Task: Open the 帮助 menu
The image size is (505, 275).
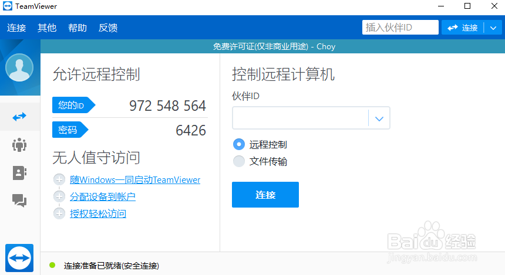Action: click(78, 28)
